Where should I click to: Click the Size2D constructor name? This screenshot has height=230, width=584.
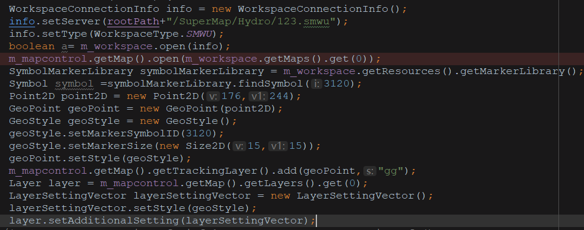point(205,146)
